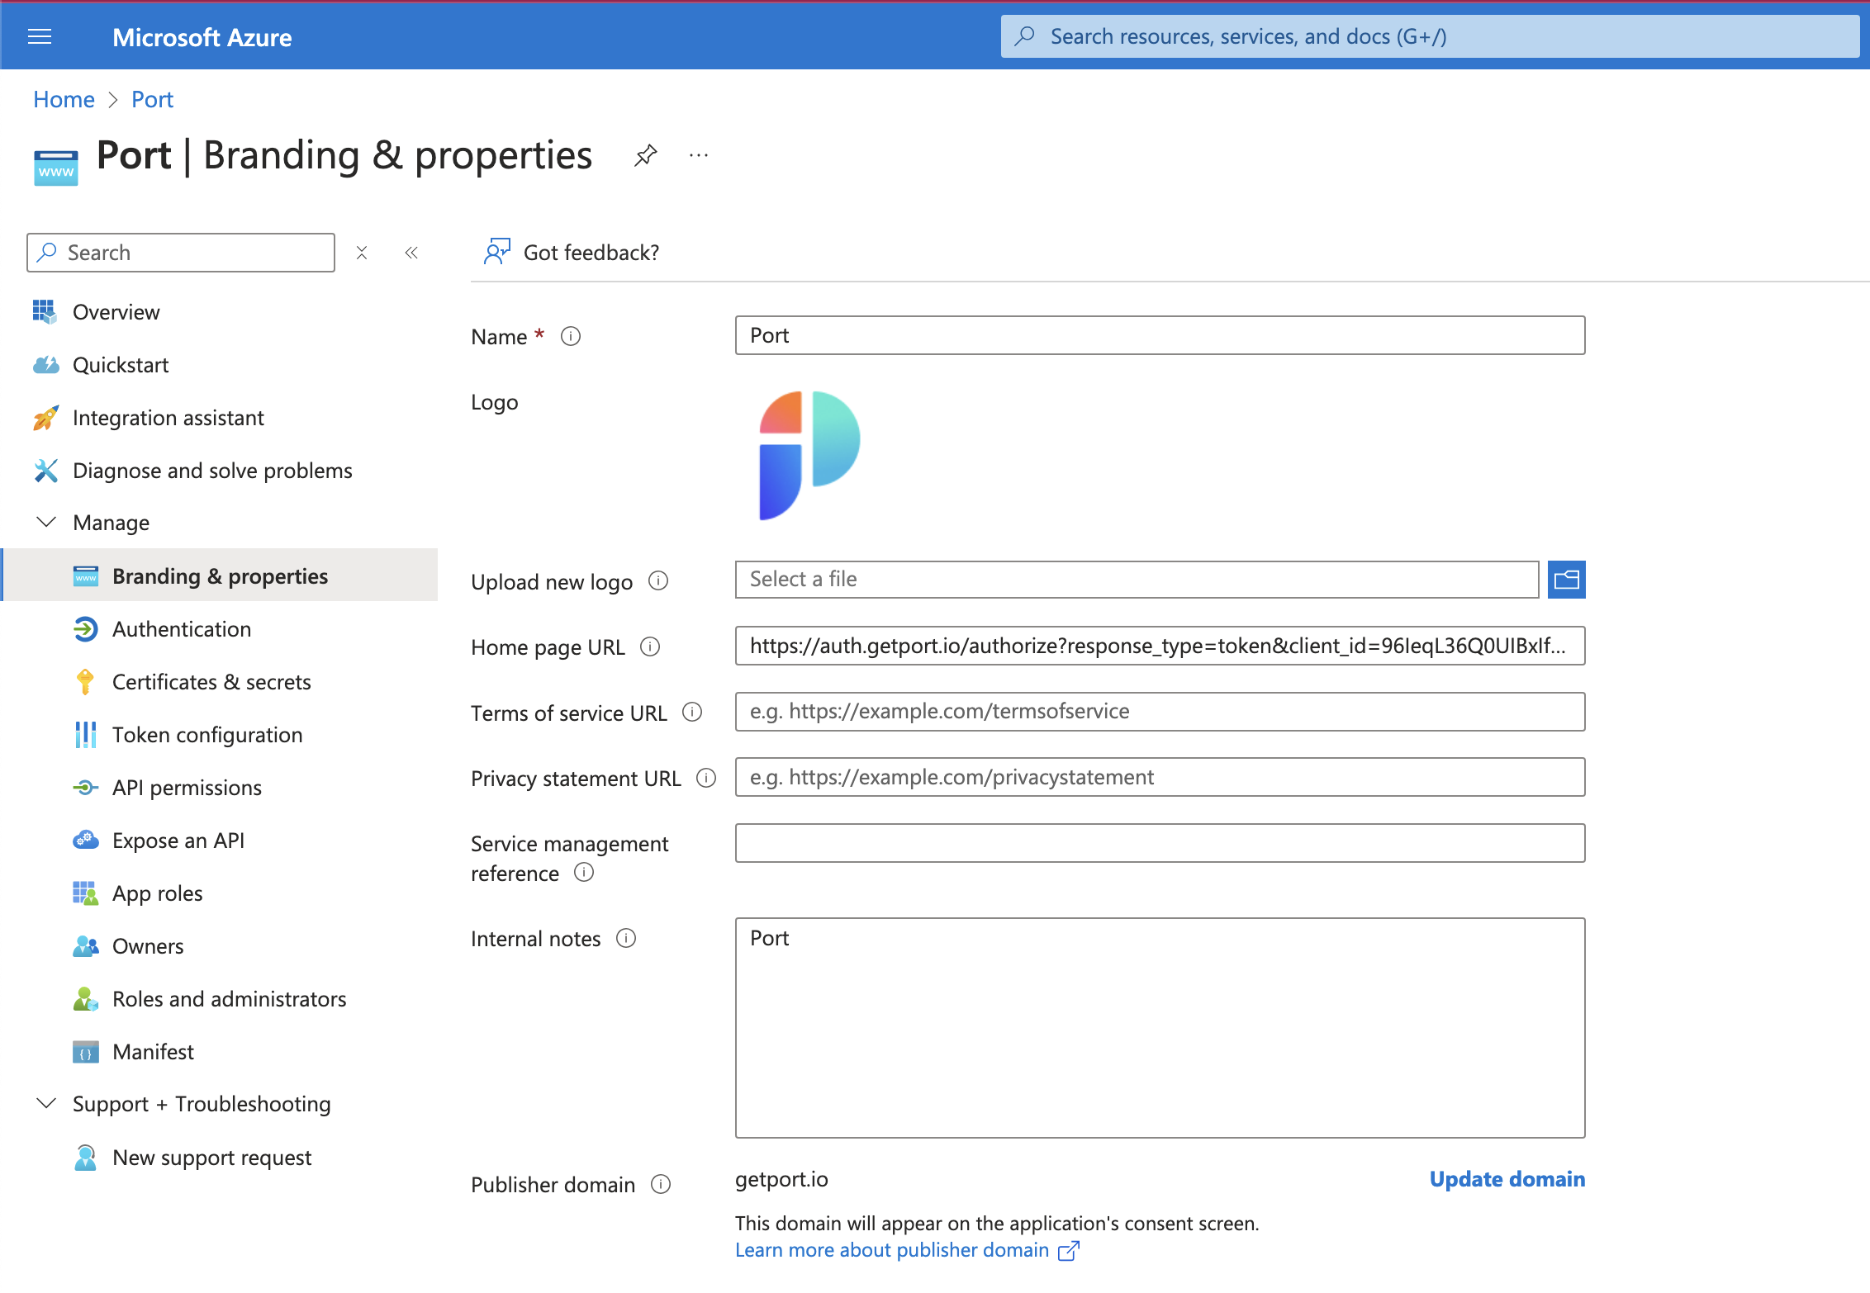The height and width of the screenshot is (1293, 1870).
Task: Open the Azure portal hamburger menu
Action: (40, 37)
